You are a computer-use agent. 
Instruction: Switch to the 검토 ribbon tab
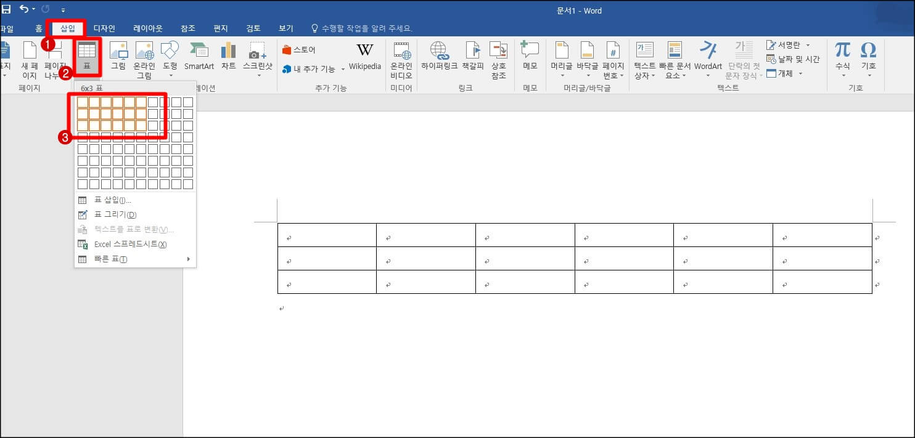[x=253, y=28]
